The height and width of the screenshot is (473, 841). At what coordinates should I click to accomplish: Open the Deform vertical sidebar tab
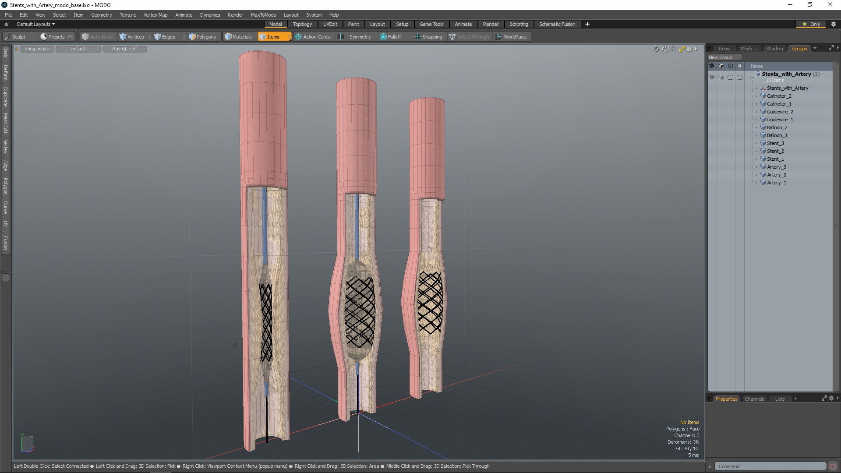tap(6, 73)
